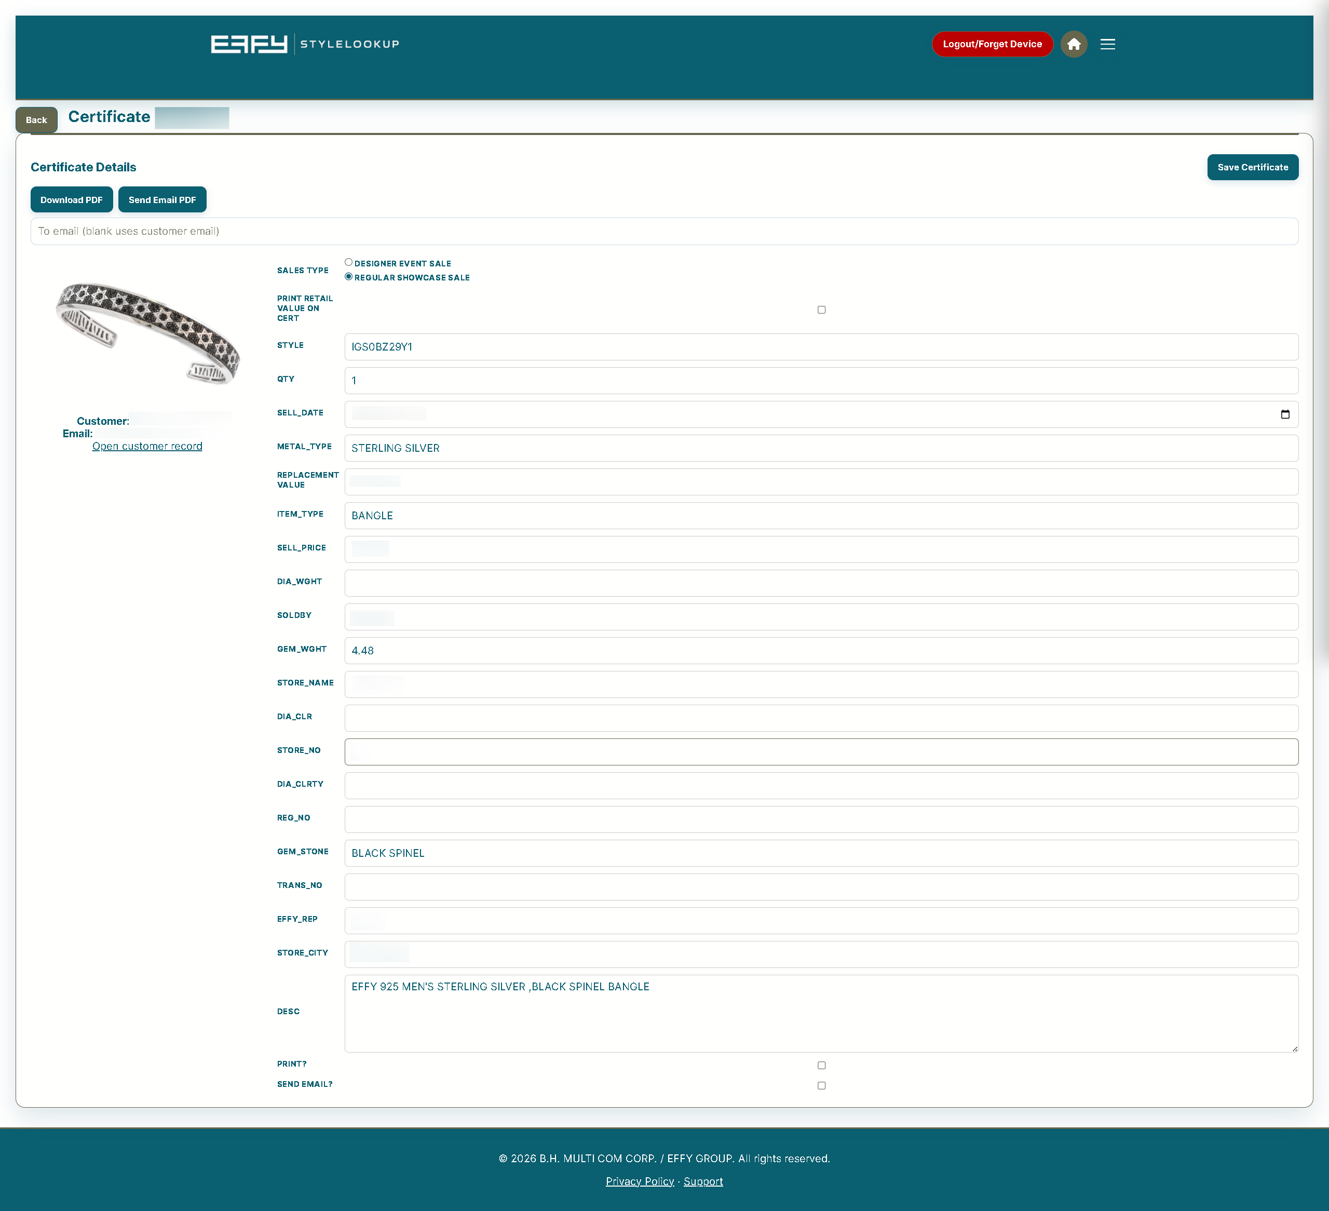Click the STORE_NAME input field

click(x=821, y=684)
